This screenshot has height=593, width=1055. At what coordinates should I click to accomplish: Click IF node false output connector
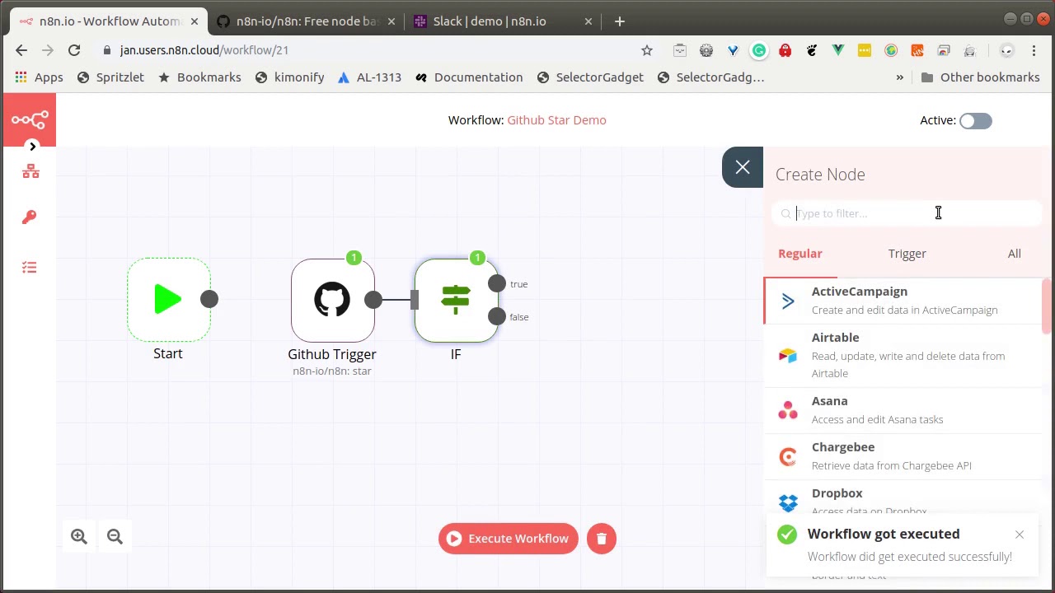[x=497, y=316]
